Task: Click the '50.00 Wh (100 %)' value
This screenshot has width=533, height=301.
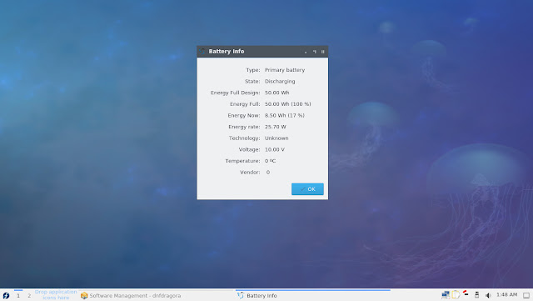Action: 288,104
